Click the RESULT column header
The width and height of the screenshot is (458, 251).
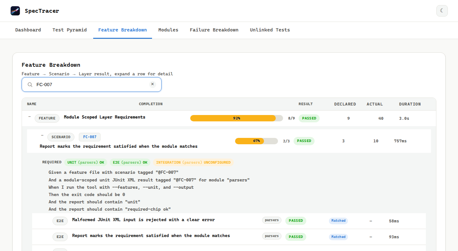tap(306, 104)
